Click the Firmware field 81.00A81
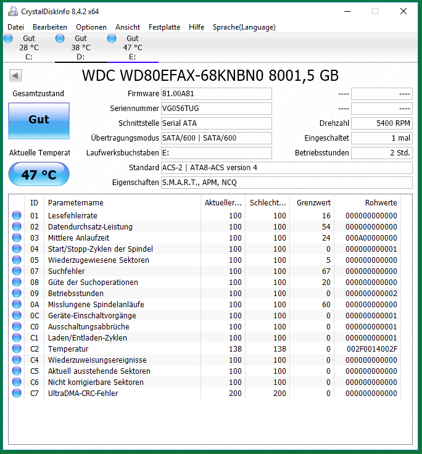 [217, 94]
